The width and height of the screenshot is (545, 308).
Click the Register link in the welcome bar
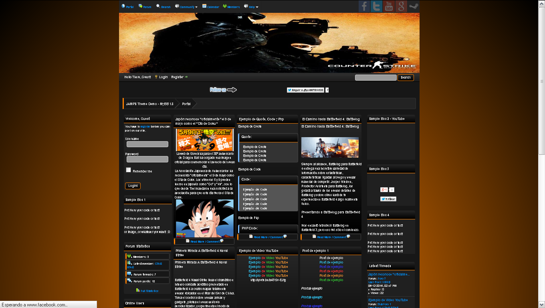[178, 77]
